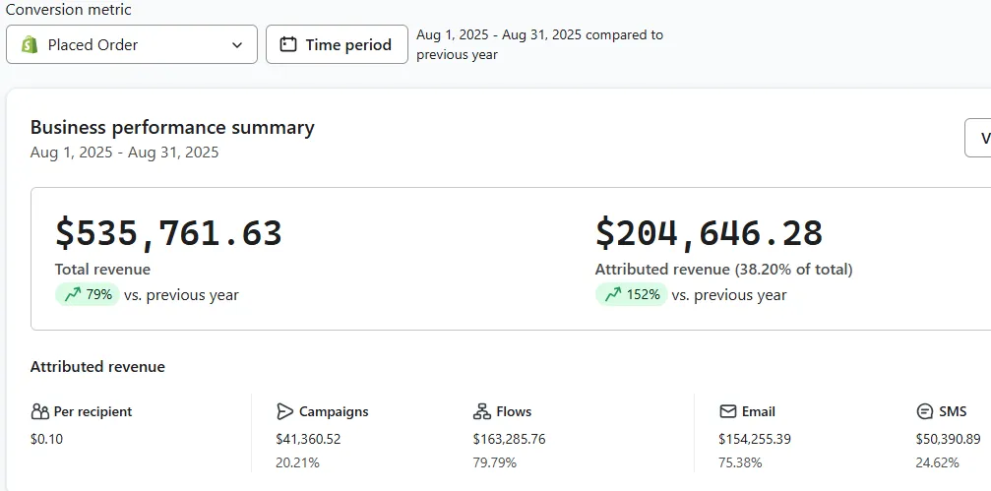Viewport: 991px width, 491px height.
Task: Open the Time period selector
Action: (x=337, y=44)
